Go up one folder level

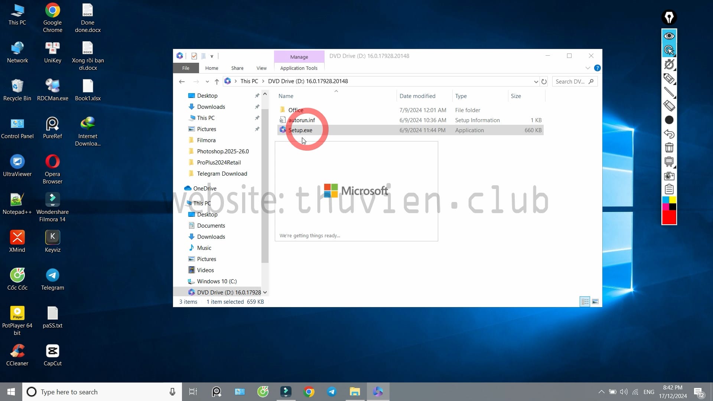coord(217,81)
